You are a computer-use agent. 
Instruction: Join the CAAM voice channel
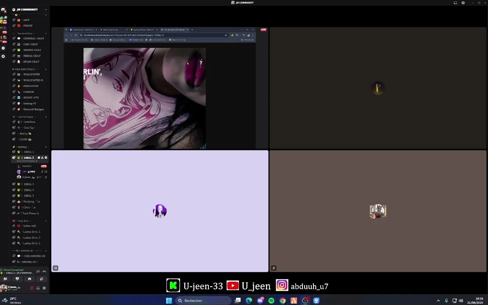[30, 139]
